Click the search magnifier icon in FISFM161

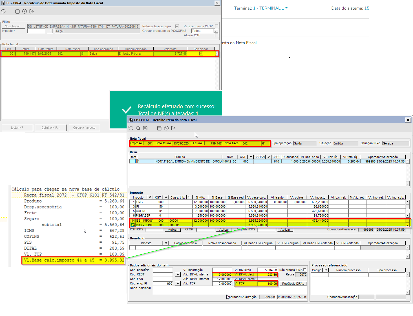coord(138,128)
